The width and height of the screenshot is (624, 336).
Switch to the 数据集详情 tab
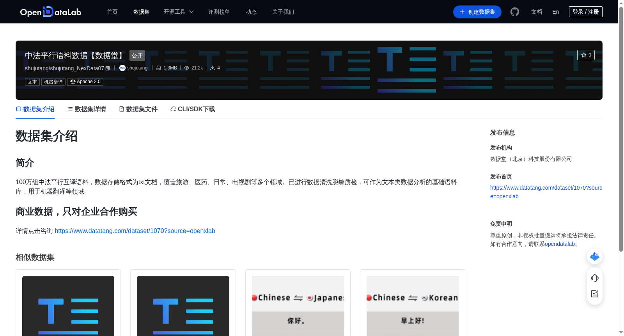tap(87, 109)
